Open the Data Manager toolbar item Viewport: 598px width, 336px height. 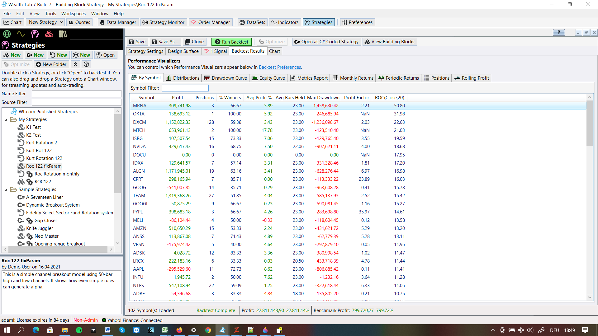tap(118, 22)
